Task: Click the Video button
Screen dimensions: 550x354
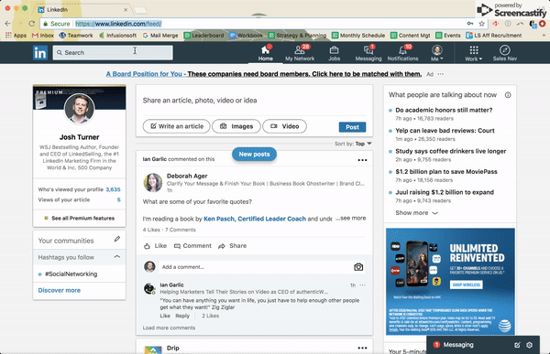Action: 284,126
